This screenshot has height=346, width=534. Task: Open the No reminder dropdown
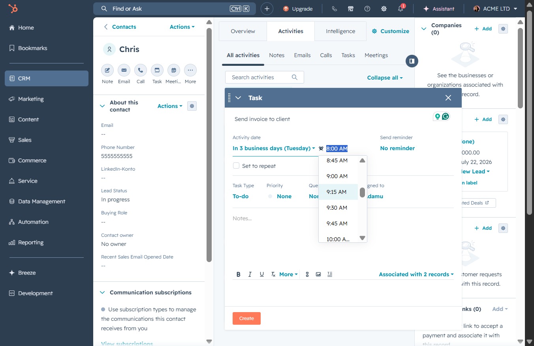[x=397, y=148]
